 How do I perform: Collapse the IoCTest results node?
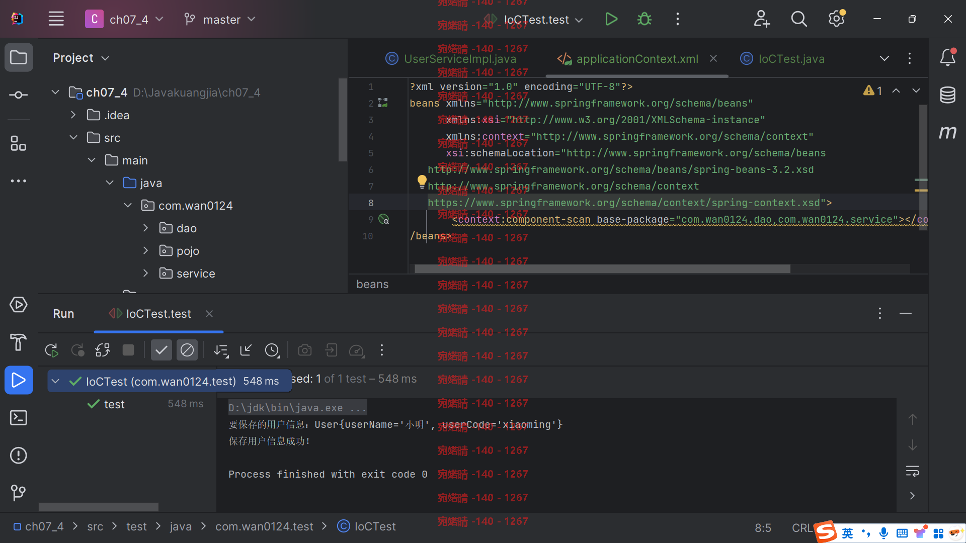pos(56,382)
